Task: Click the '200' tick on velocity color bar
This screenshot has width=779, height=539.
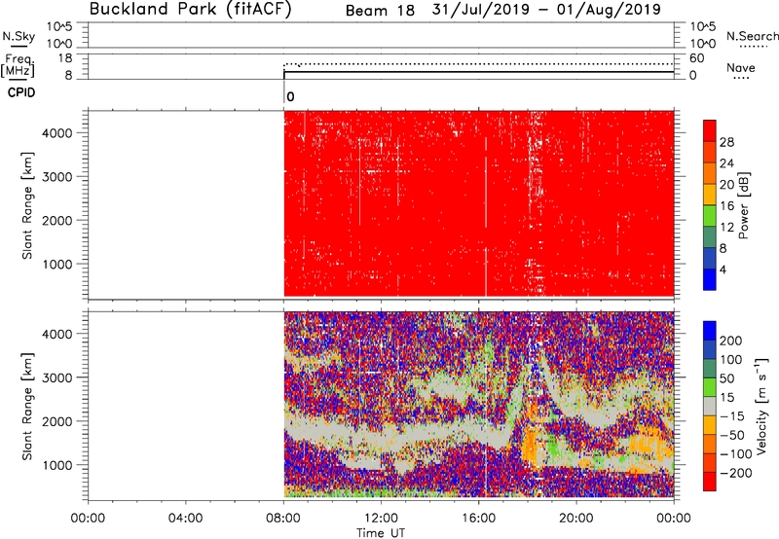Action: point(731,341)
